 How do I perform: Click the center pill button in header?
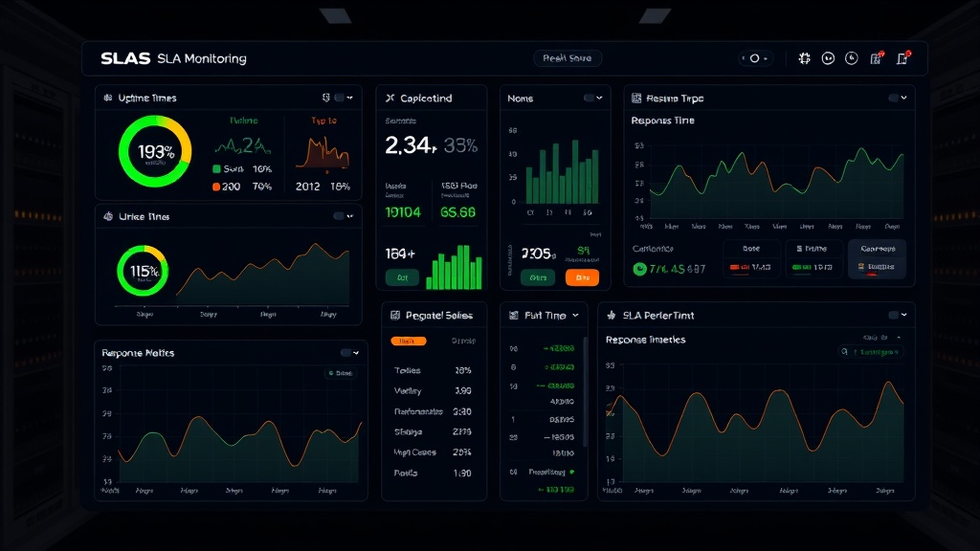pyautogui.click(x=568, y=58)
